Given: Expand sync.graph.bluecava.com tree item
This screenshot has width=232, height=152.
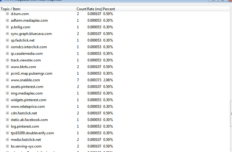Looking at the screenshot, I should click(x=8, y=34).
